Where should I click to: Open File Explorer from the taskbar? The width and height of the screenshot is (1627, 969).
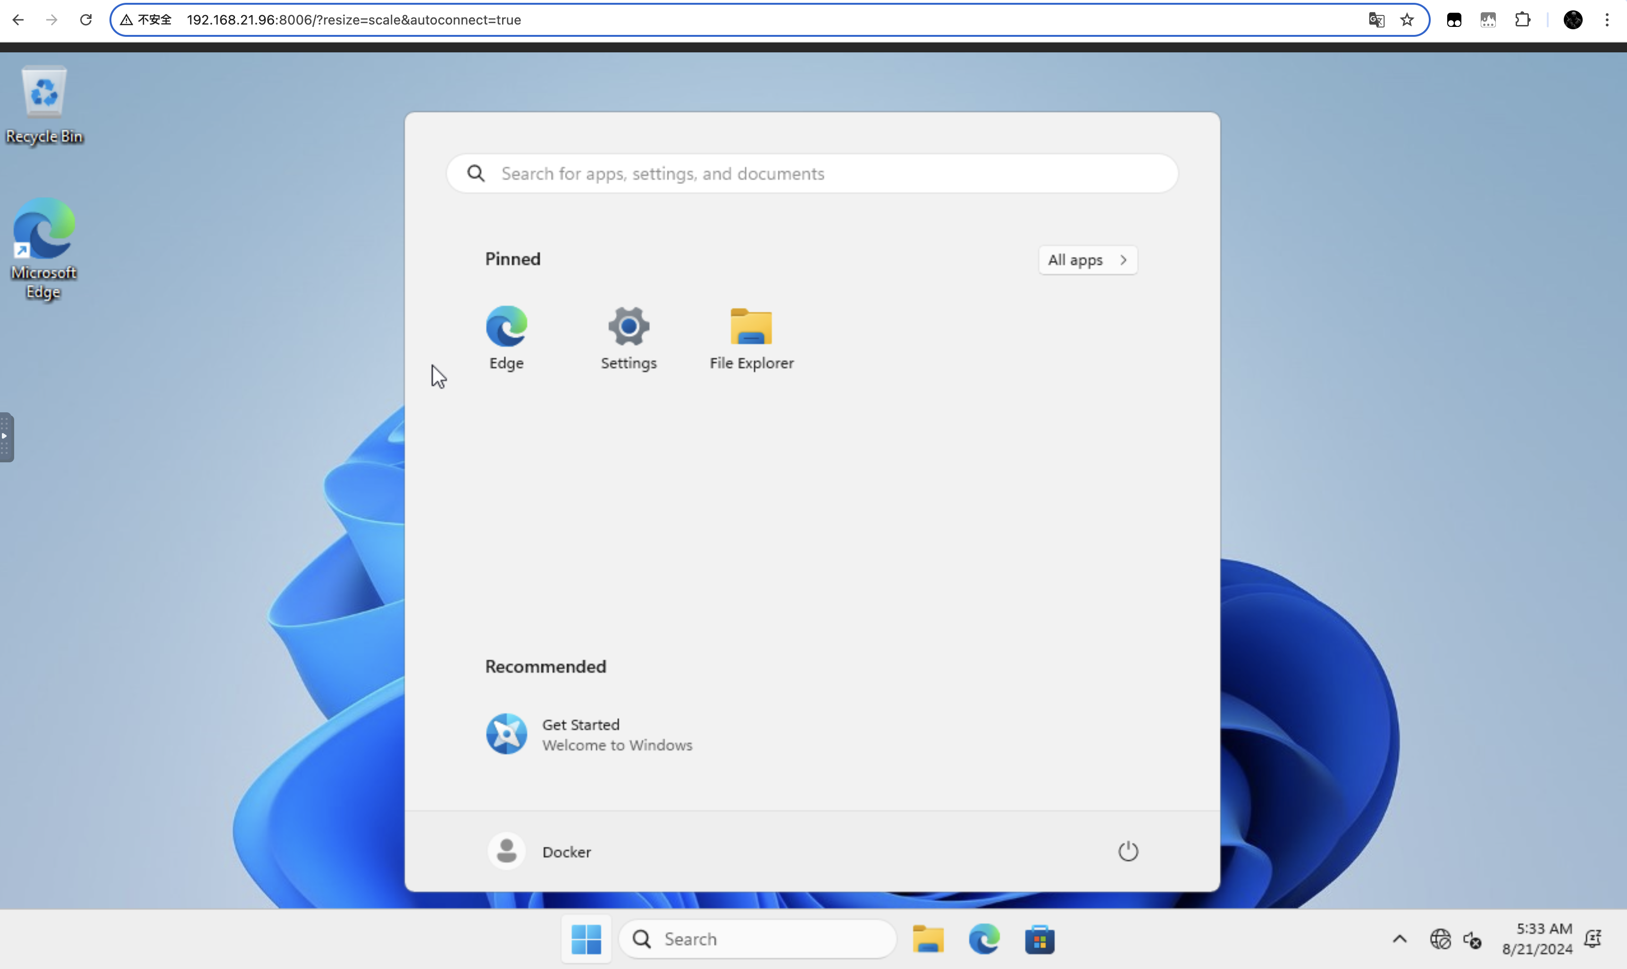tap(928, 940)
